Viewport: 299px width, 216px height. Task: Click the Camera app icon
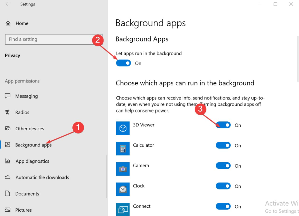coord(123,169)
